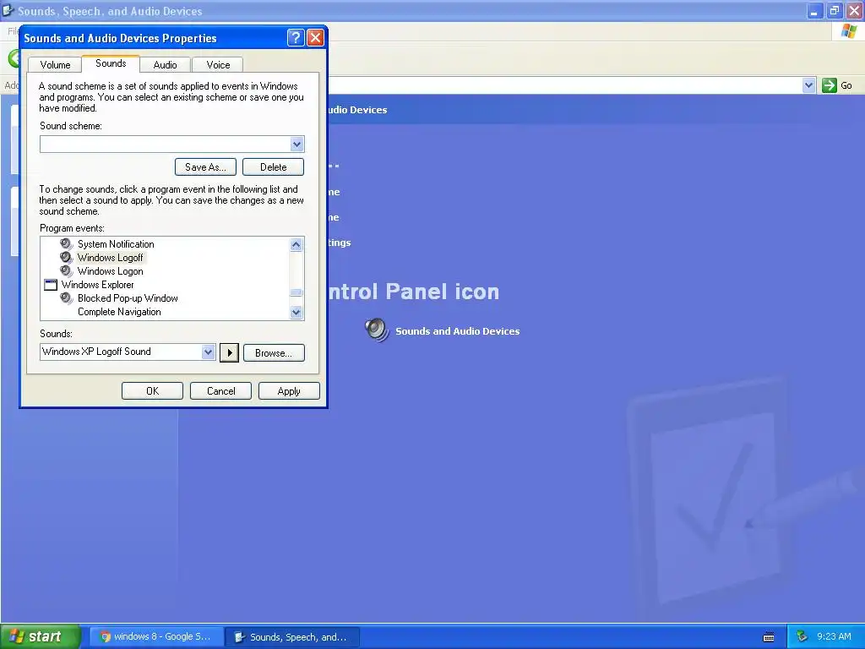Select the Windows Explorer entry
The height and width of the screenshot is (649, 865).
click(x=98, y=285)
